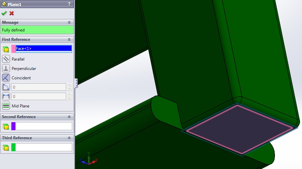This screenshot has width=302, height=169.
Task: Select Face<1> in First Reference box
Action: pyautogui.click(x=43, y=49)
